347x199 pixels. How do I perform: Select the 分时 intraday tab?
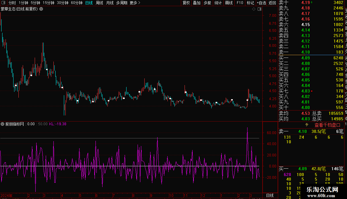[x=12, y=3]
